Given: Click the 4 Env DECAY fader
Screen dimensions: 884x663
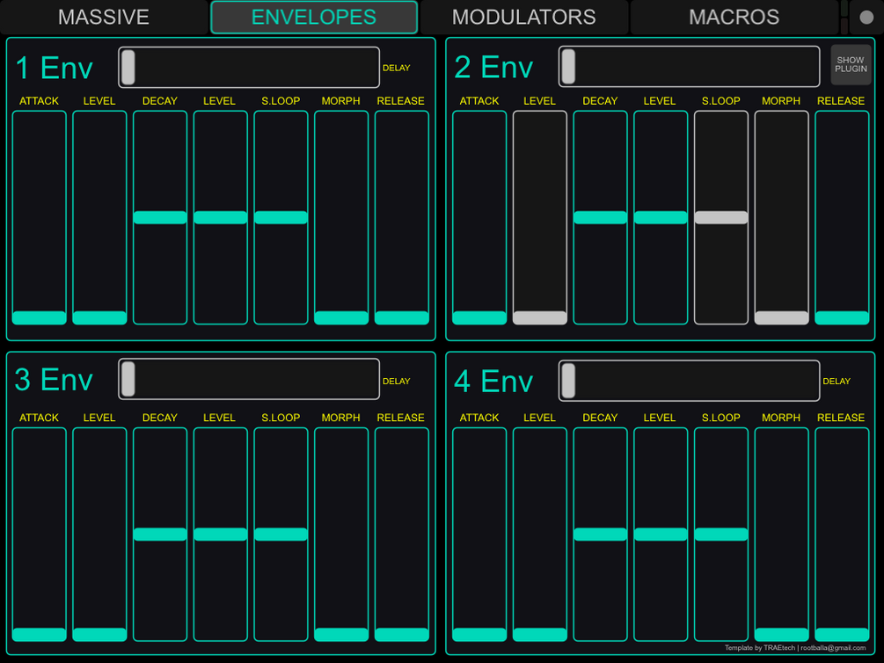Looking at the screenshot, I should [x=601, y=535].
